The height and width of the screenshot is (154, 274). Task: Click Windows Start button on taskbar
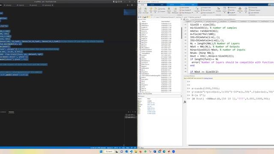tap(101, 151)
